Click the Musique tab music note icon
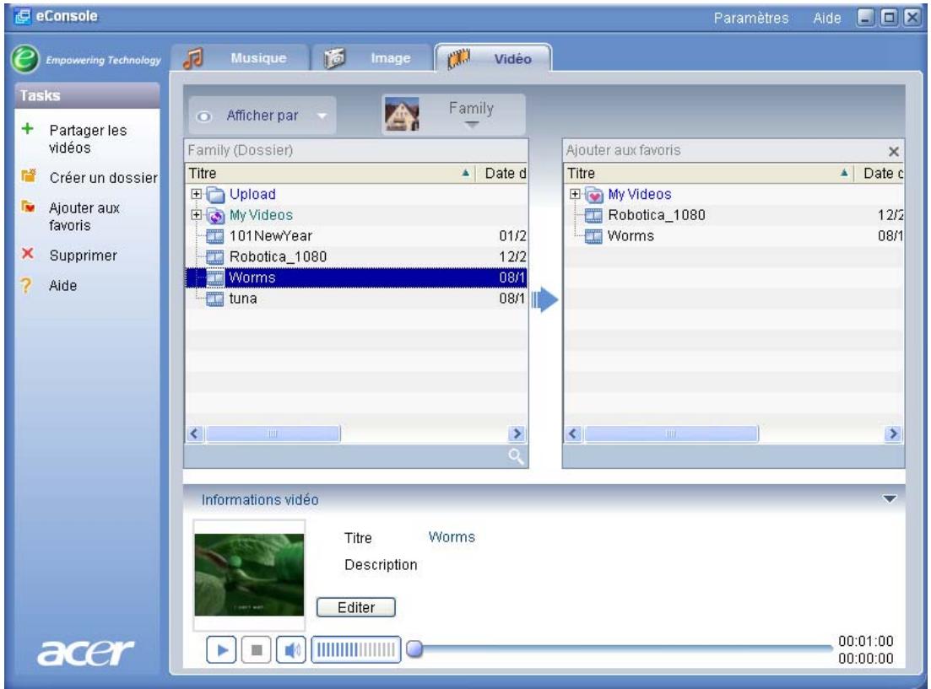 193,58
